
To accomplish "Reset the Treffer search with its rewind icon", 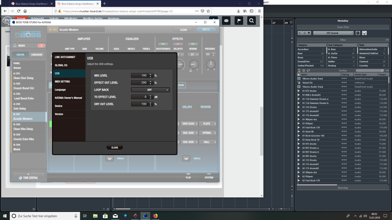I will pyautogui.click(x=387, y=71).
